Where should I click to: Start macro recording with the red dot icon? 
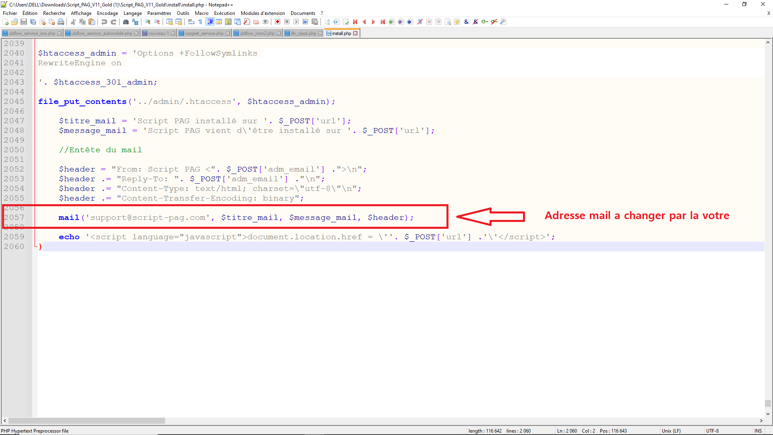tap(277, 22)
